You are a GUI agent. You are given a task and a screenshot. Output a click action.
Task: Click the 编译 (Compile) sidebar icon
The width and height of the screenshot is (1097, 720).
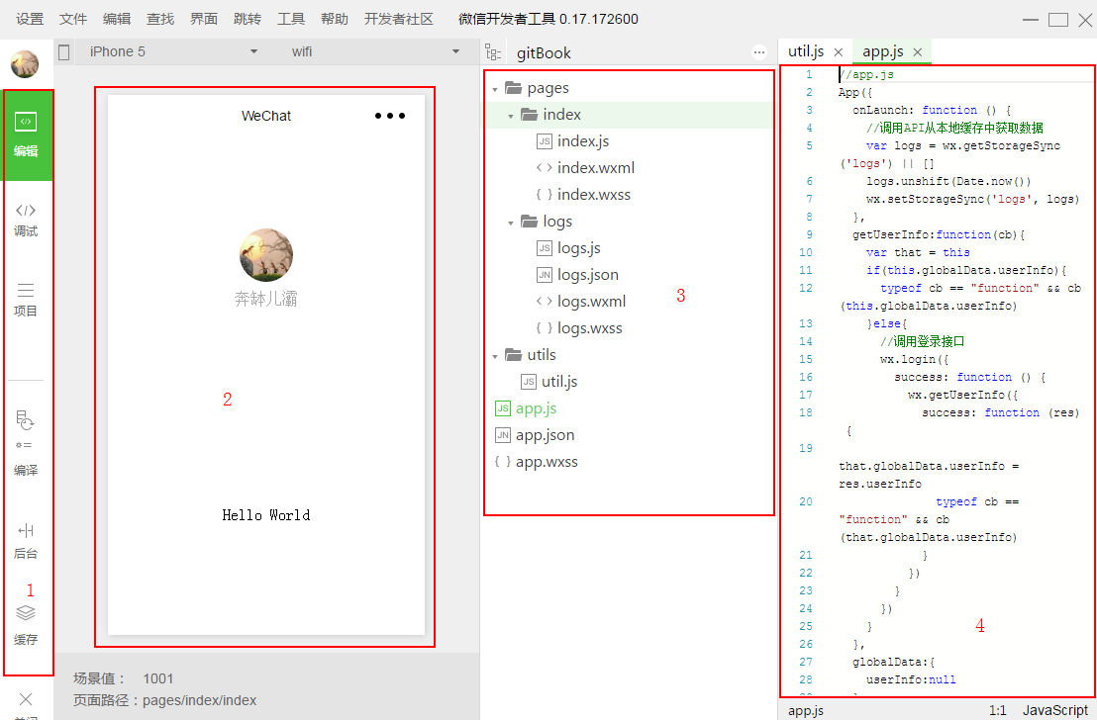26,443
